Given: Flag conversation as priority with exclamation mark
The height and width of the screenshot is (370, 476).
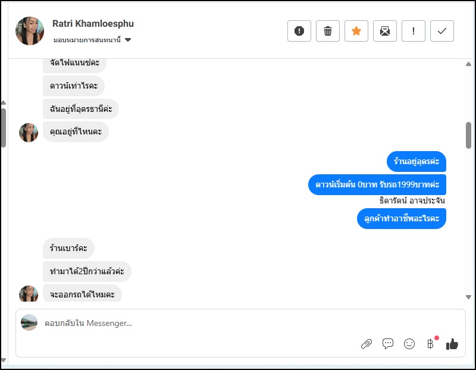Looking at the screenshot, I should (414, 31).
